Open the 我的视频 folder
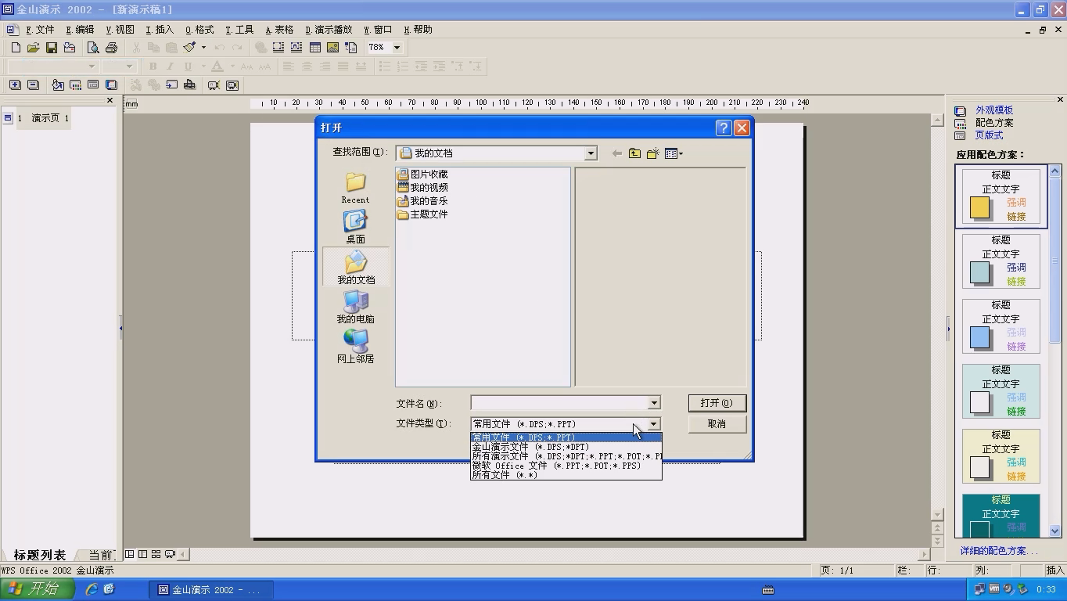This screenshot has width=1067, height=601. (x=422, y=188)
